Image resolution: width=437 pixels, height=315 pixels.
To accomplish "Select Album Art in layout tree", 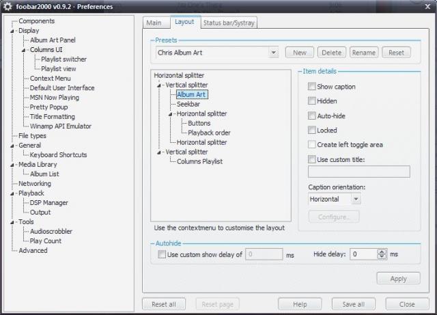I will pyautogui.click(x=192, y=94).
